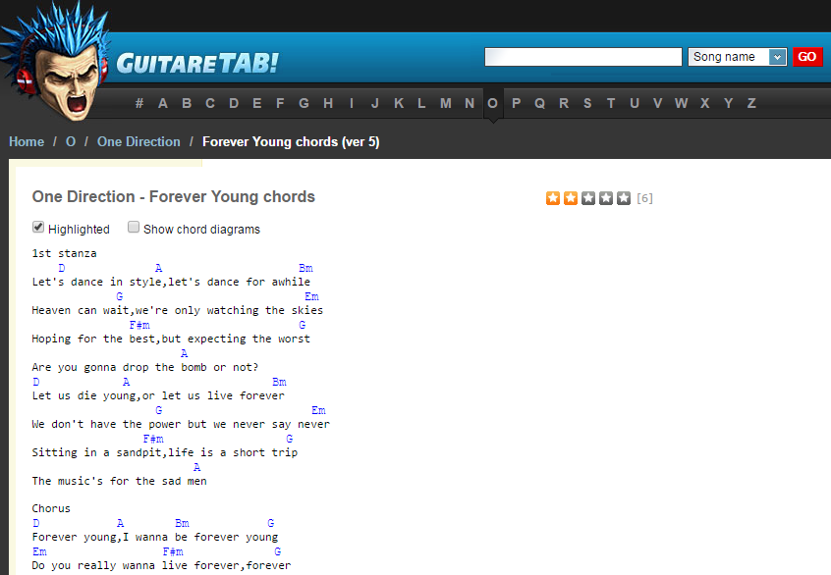Screen dimensions: 831x575
Task: Click the GuitareTab! site title logo
Action: pyautogui.click(x=197, y=64)
